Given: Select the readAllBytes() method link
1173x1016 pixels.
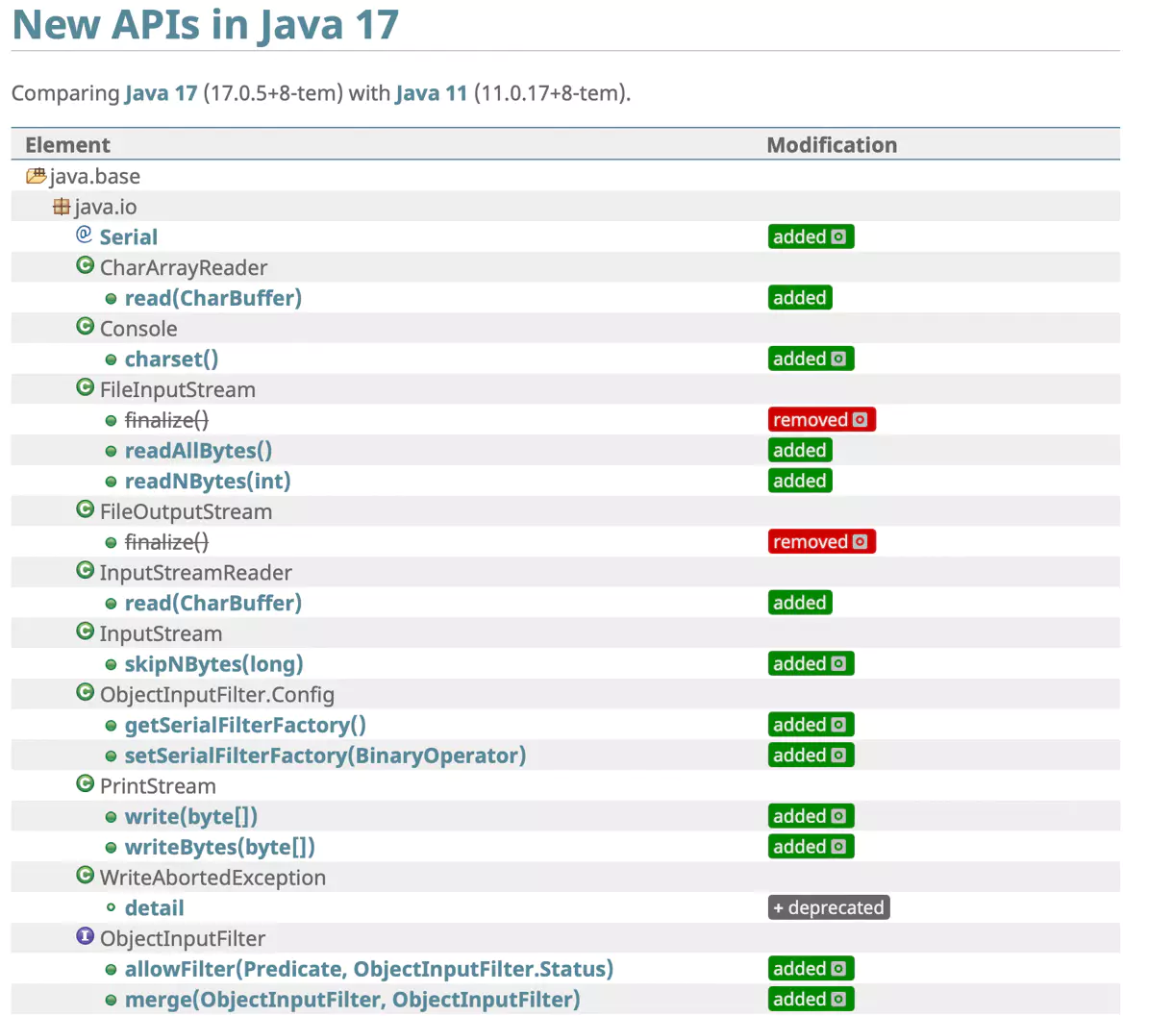Looking at the screenshot, I should 197,450.
